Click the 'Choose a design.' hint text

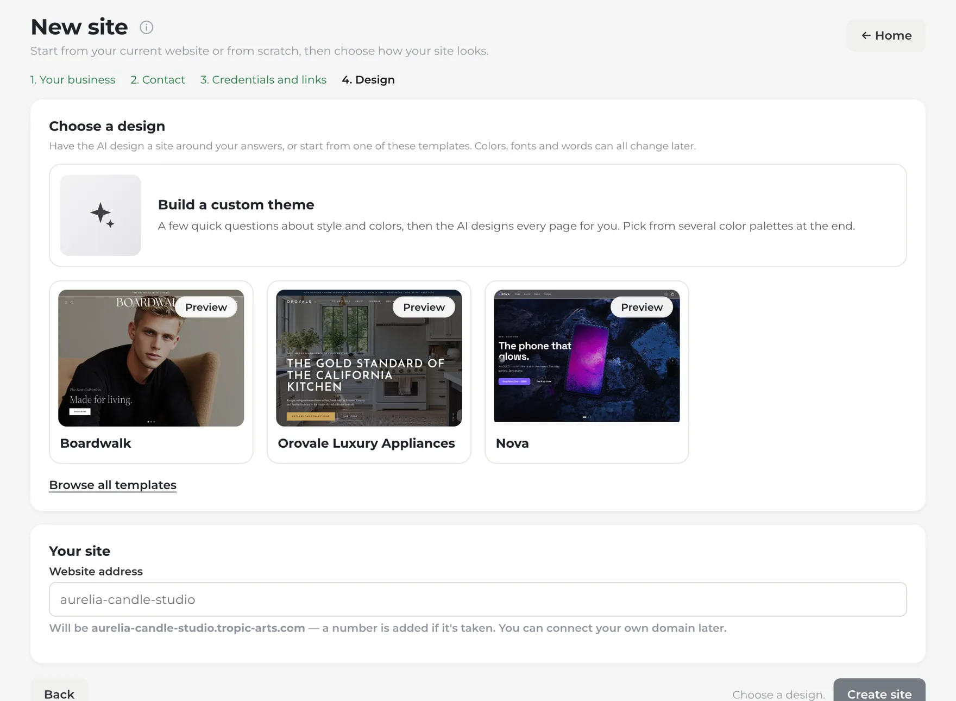tap(778, 694)
